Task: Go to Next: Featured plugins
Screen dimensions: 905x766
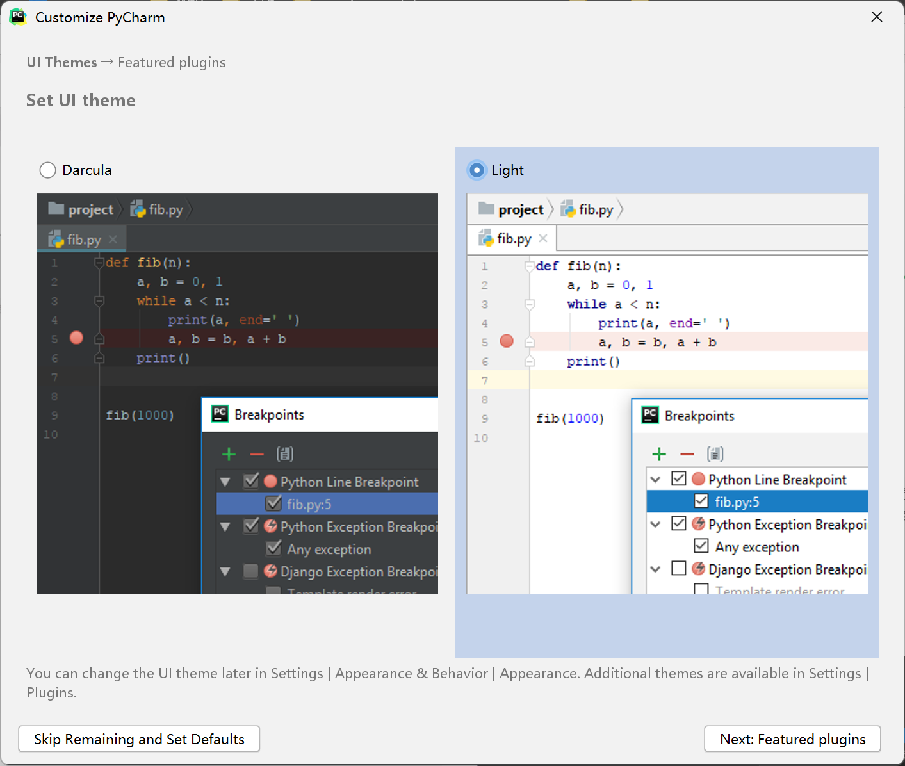Action: click(x=792, y=738)
